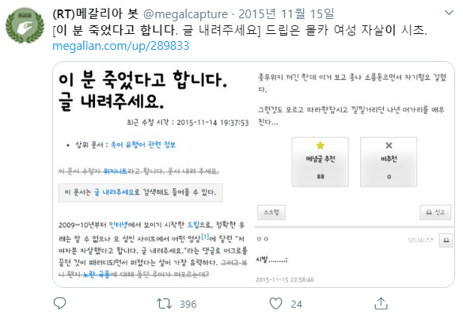Click the 2015년 11월 15일 tweet date
The image size is (463, 318).
tap(287, 14)
